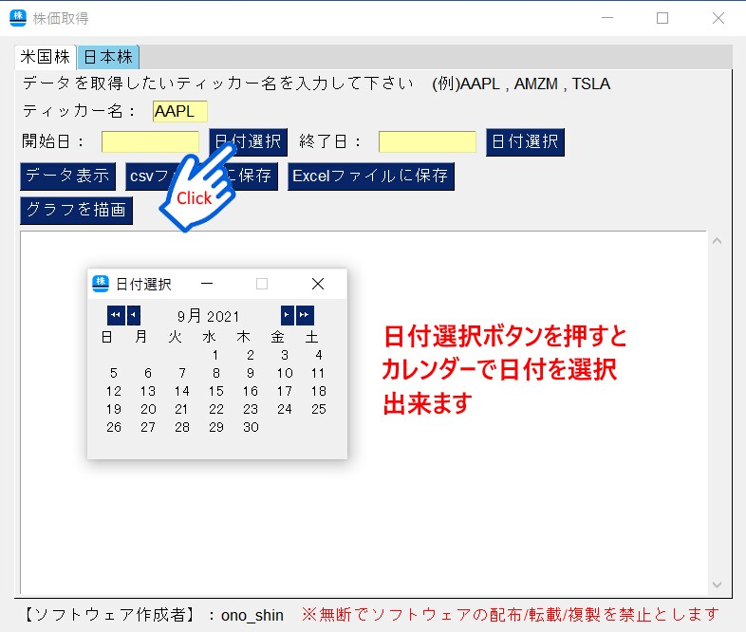Select day 8 in the calendar

pyautogui.click(x=216, y=373)
